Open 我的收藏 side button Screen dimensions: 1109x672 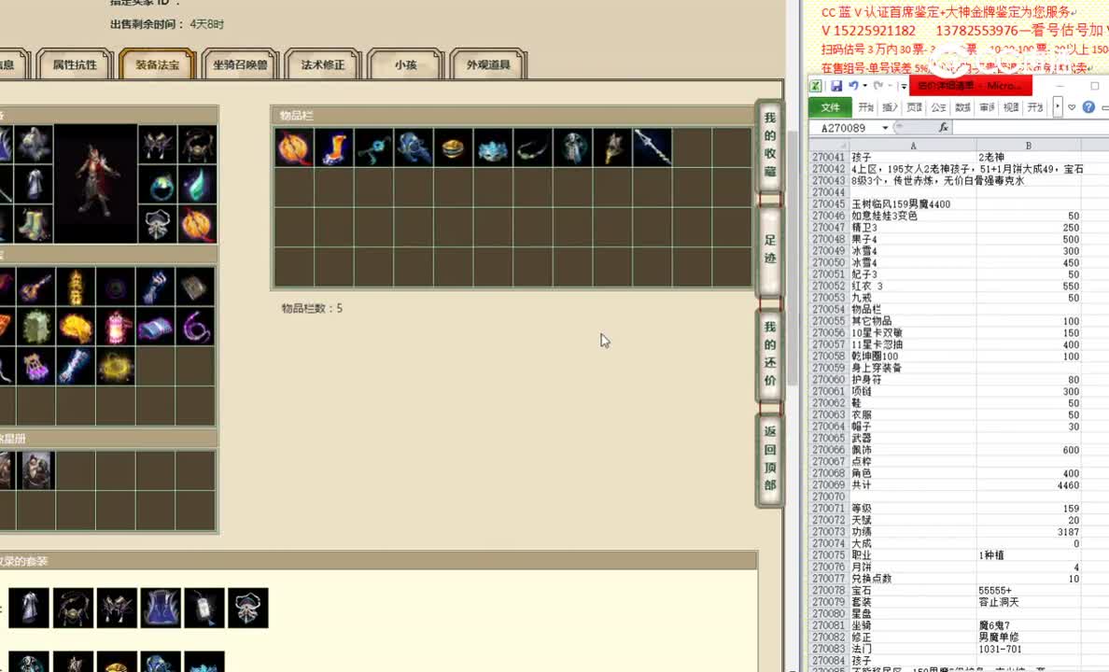tap(769, 145)
